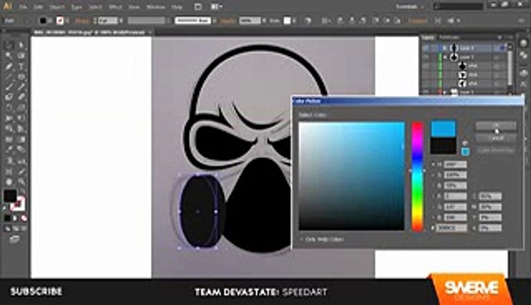
Task: Select the H (hue) radio button
Action: 433,164
